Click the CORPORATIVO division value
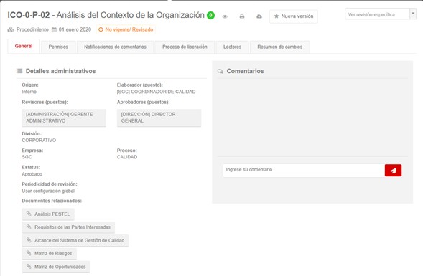Screen dimensions: 423x276 [39, 141]
